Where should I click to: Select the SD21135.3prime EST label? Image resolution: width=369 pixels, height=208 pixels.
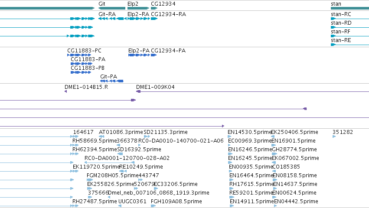(166, 132)
